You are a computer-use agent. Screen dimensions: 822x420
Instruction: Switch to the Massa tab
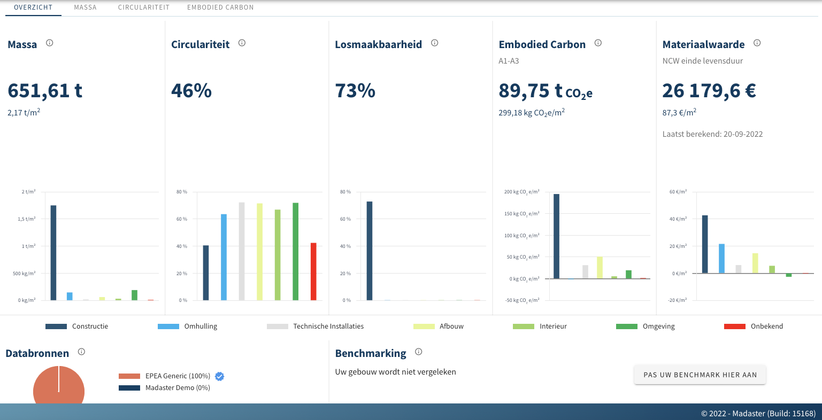pyautogui.click(x=85, y=7)
